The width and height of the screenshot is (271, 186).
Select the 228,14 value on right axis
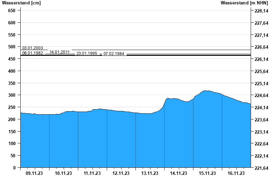coord(261,11)
